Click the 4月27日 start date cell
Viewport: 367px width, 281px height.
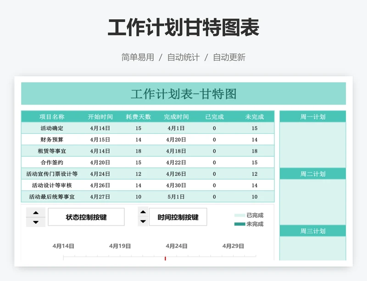pyautogui.click(x=100, y=197)
